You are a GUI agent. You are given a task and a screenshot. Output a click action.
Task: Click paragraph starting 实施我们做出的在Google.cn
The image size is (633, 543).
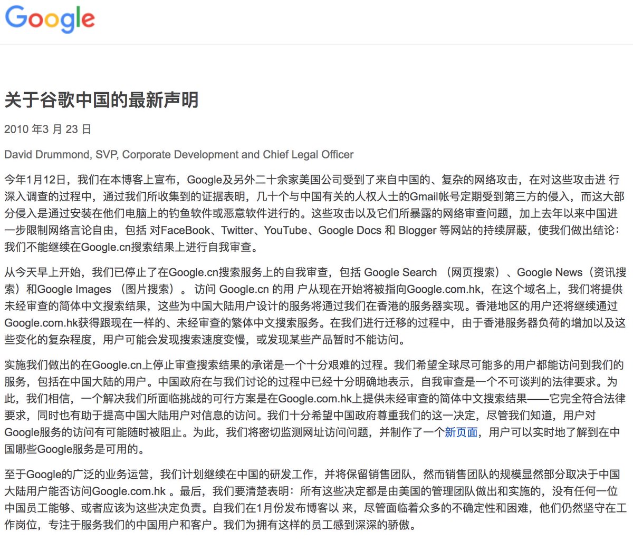tap(315, 407)
